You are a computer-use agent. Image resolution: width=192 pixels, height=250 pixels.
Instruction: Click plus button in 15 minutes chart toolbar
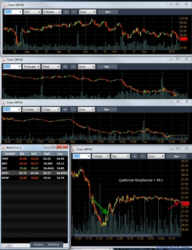65,67
